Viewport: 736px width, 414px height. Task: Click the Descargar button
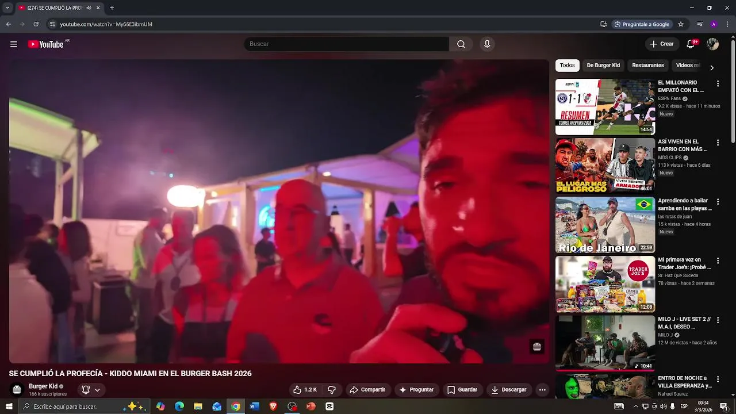(x=509, y=390)
